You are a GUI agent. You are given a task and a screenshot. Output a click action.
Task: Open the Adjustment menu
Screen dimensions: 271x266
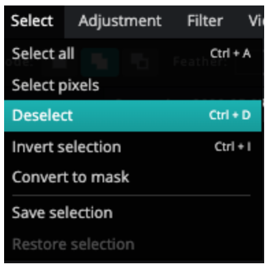(120, 21)
